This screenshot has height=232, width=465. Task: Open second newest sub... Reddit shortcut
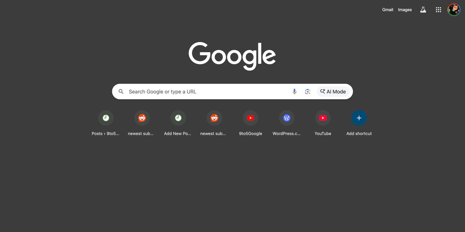(214, 124)
